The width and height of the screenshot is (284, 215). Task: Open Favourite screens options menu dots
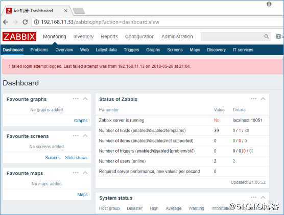coord(76,136)
